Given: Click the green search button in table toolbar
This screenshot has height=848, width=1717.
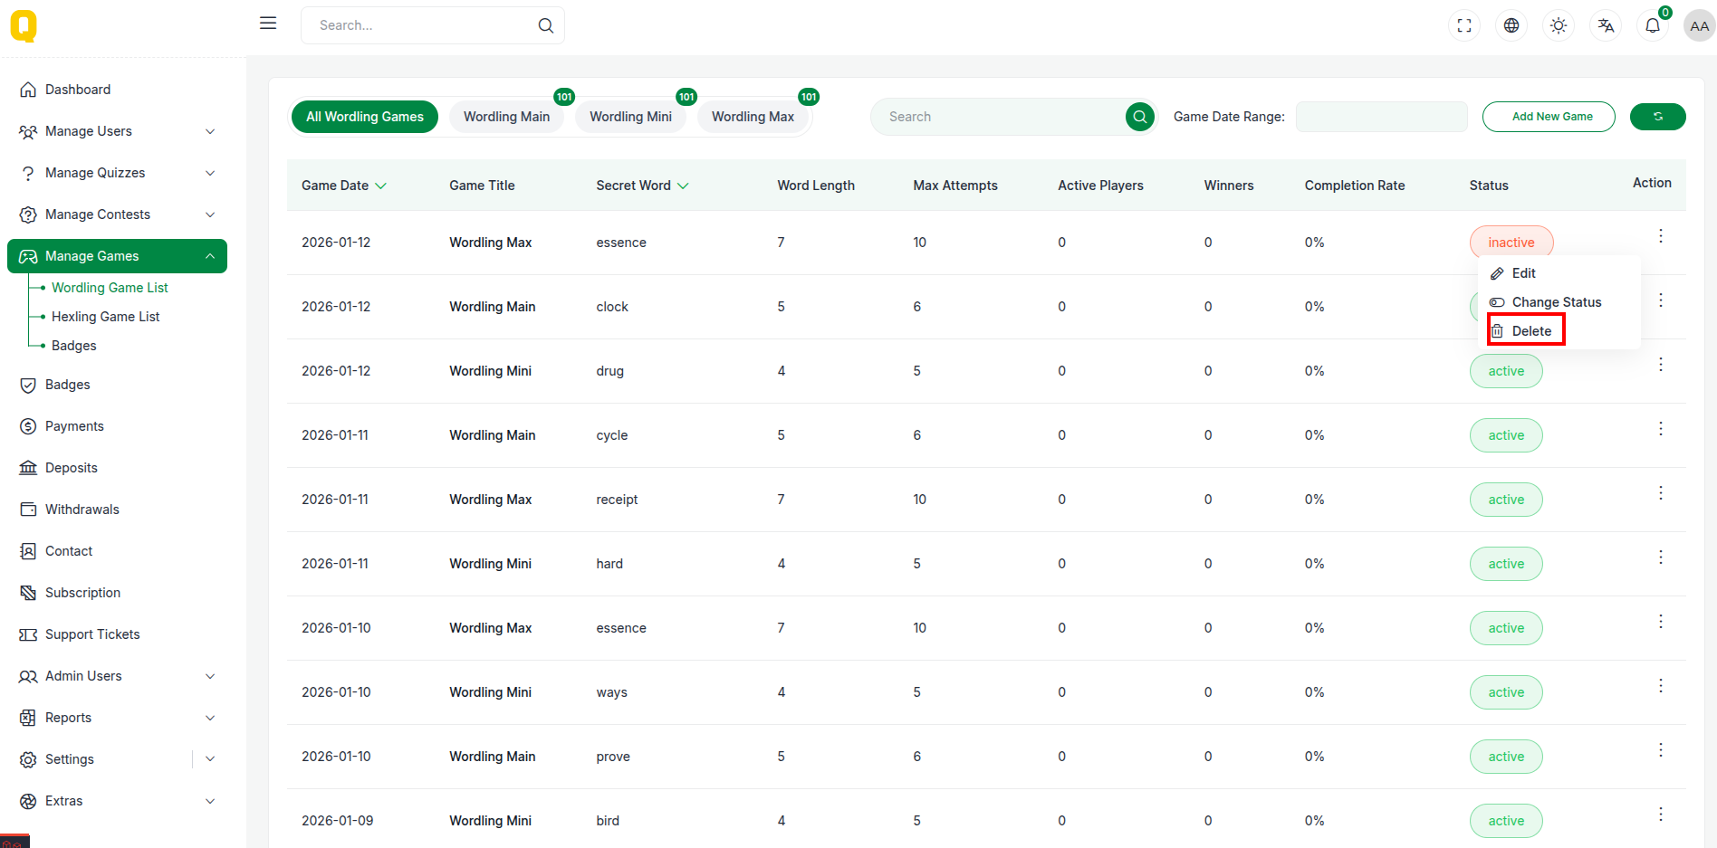Looking at the screenshot, I should point(1140,117).
